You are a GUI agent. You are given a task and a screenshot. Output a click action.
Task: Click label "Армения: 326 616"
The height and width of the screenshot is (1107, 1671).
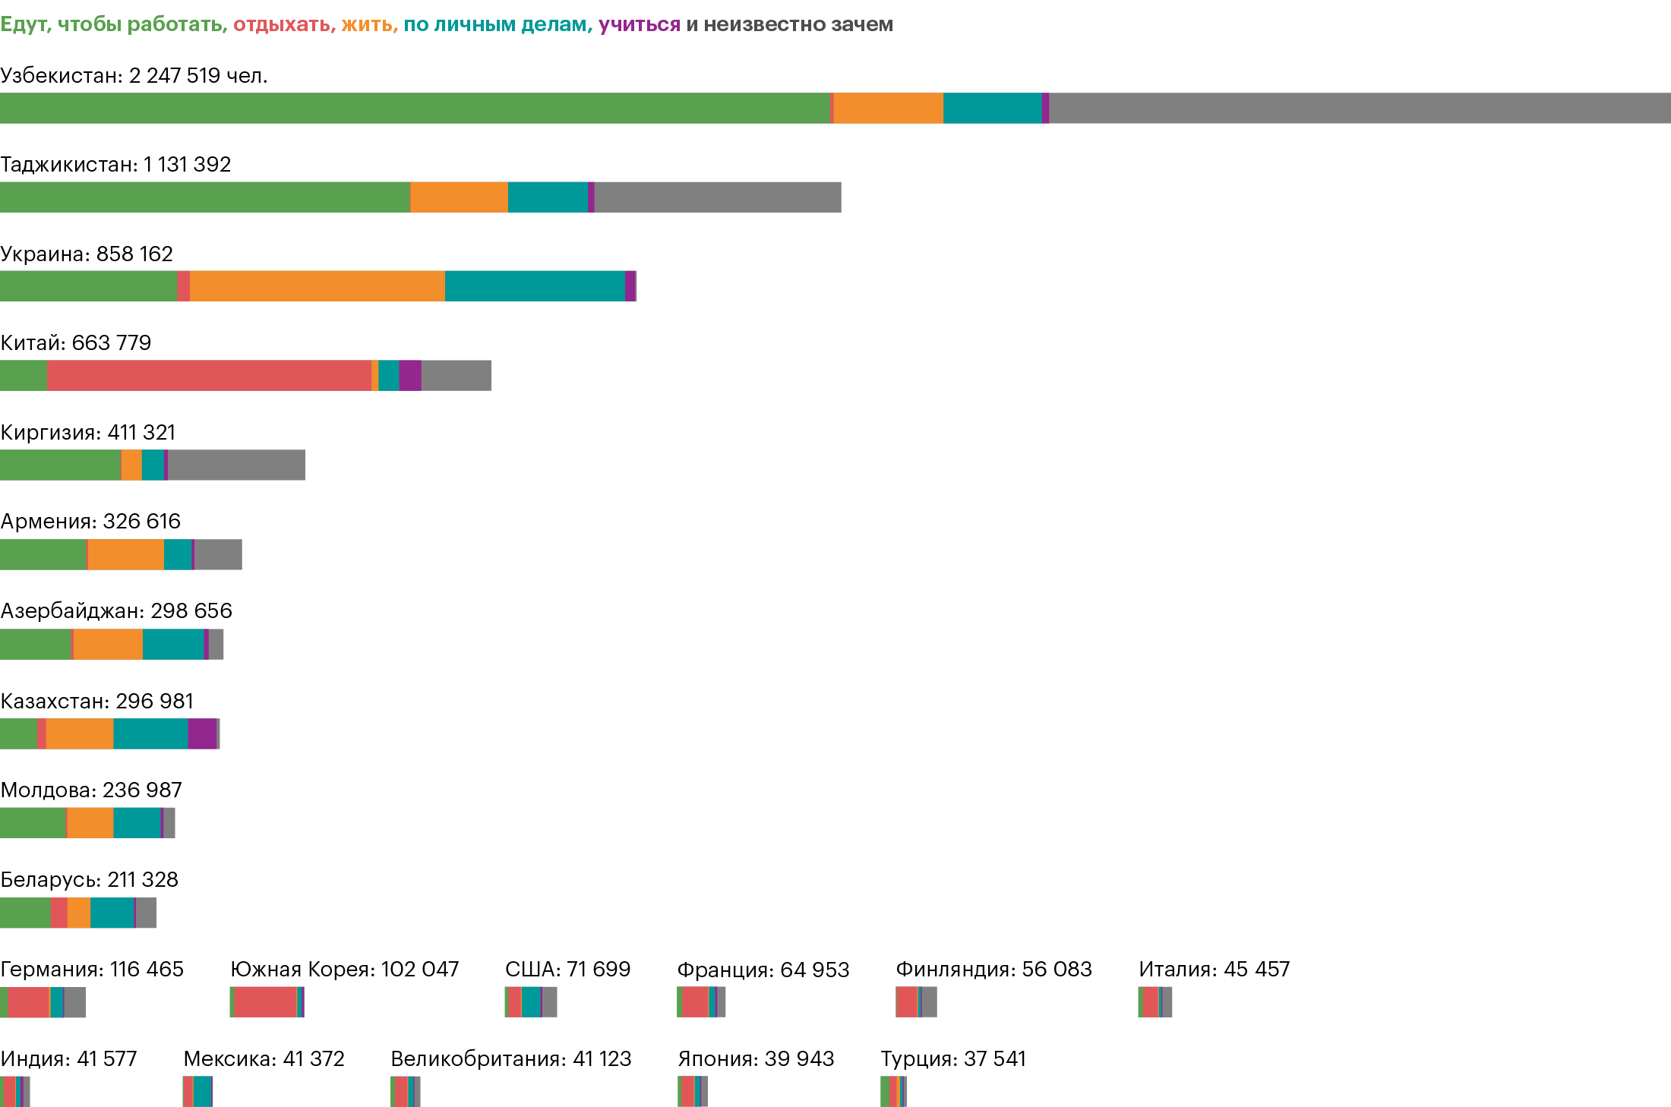pos(90,521)
